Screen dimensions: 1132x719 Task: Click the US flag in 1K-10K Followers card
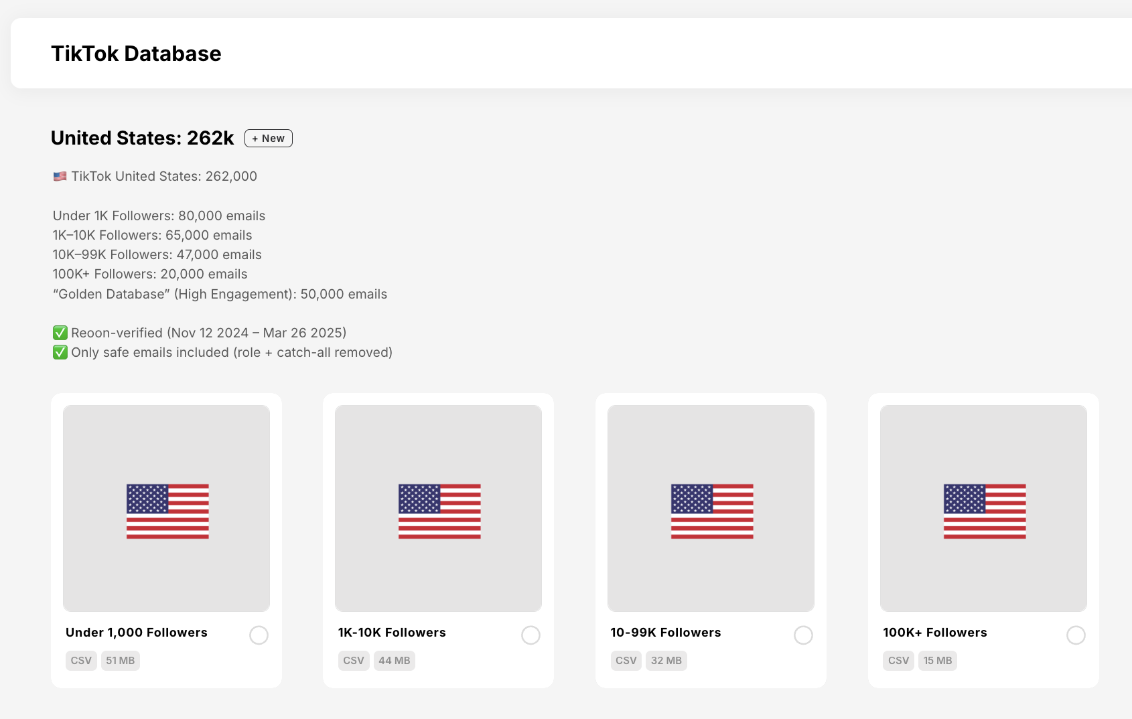(439, 511)
